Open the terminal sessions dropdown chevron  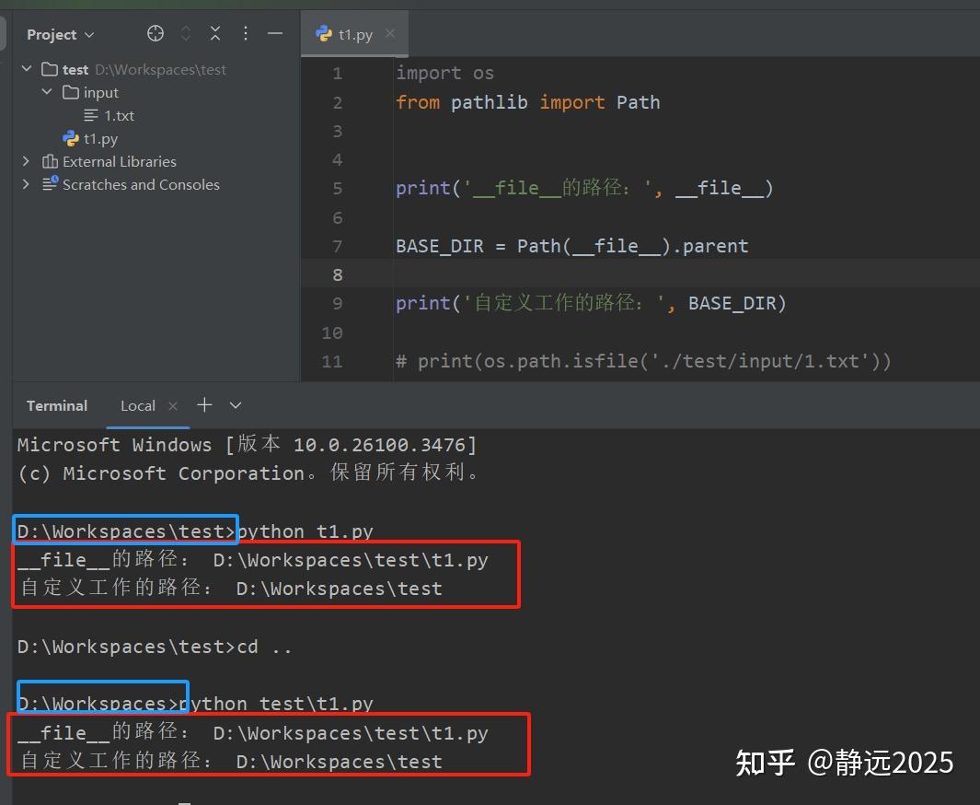[x=235, y=404]
